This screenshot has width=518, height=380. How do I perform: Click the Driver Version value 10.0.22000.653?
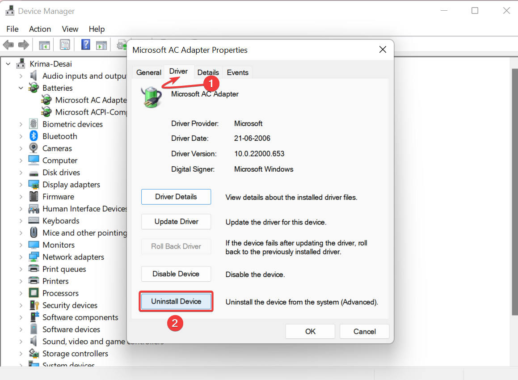(259, 154)
